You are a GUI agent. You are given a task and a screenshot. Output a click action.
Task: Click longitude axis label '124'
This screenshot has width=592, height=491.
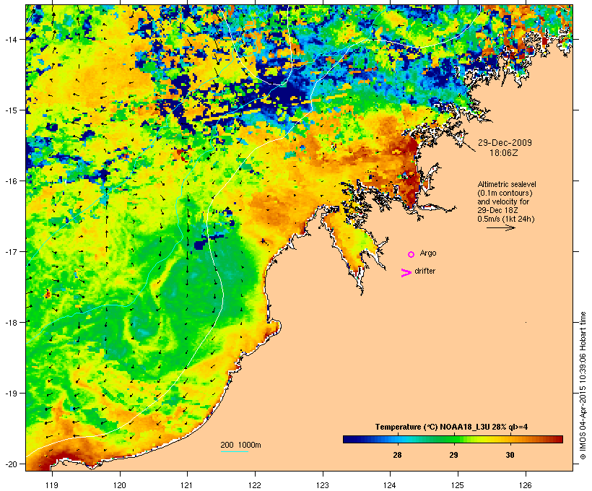click(390, 485)
